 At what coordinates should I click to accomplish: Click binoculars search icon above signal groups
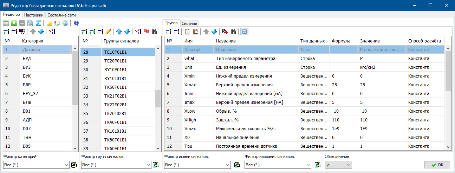154,32
